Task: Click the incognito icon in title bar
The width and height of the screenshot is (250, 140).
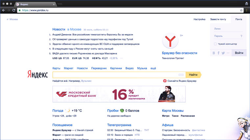Action: click(x=246, y=4)
